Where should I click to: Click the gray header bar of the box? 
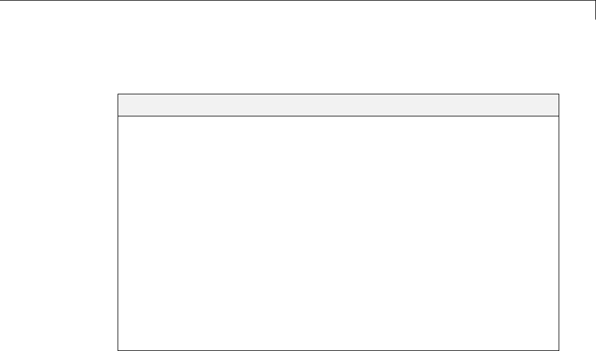click(338, 105)
